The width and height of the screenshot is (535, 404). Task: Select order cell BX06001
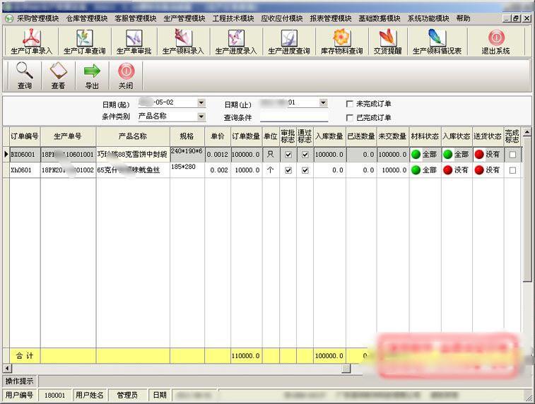point(25,155)
